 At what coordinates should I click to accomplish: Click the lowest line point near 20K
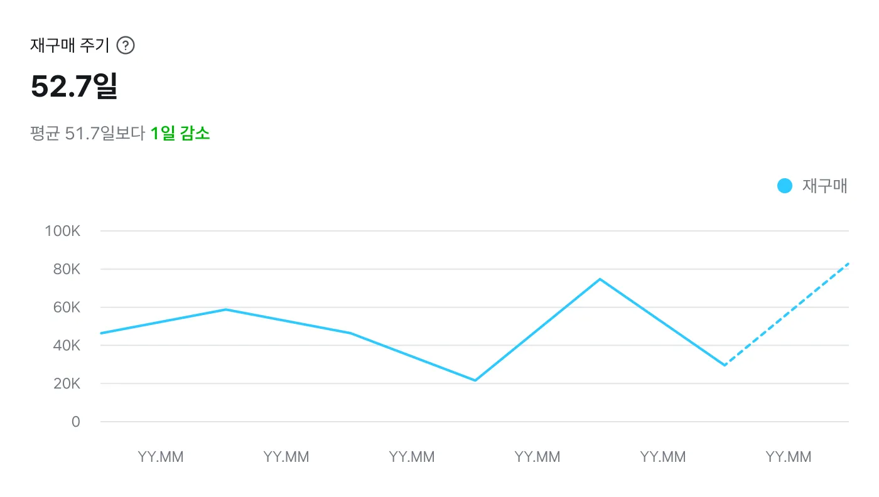475,380
